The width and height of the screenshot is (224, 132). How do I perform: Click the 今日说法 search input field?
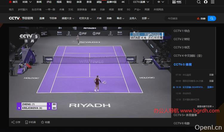tap(179, 18)
